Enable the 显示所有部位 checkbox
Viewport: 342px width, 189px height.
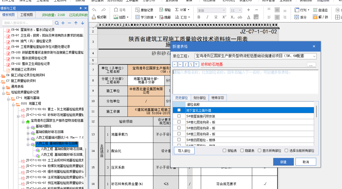(x=260, y=151)
